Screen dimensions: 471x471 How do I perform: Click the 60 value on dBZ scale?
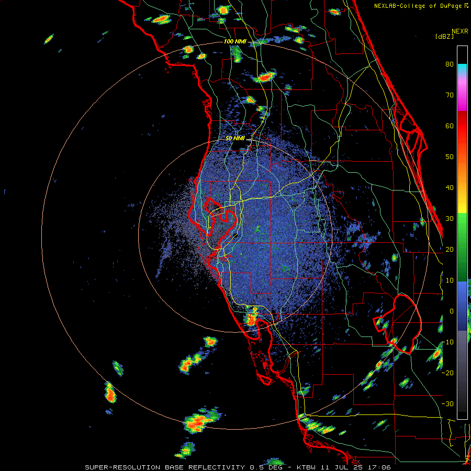coord(450,126)
